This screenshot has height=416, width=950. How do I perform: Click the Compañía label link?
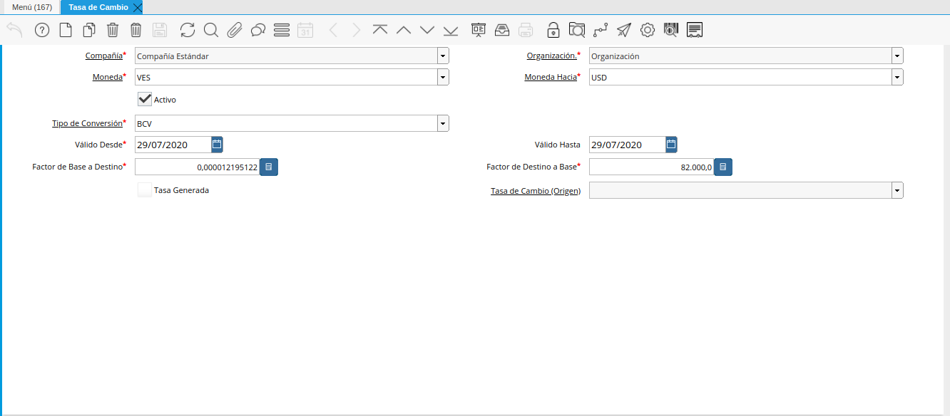104,56
